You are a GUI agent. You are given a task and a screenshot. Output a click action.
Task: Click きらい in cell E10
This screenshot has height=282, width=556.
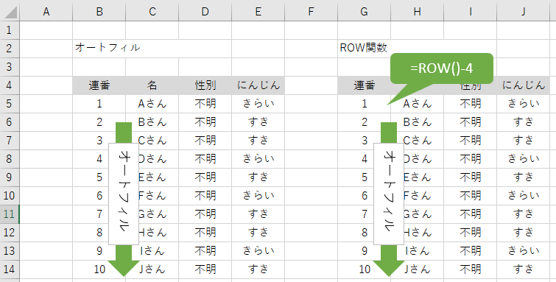(258, 196)
